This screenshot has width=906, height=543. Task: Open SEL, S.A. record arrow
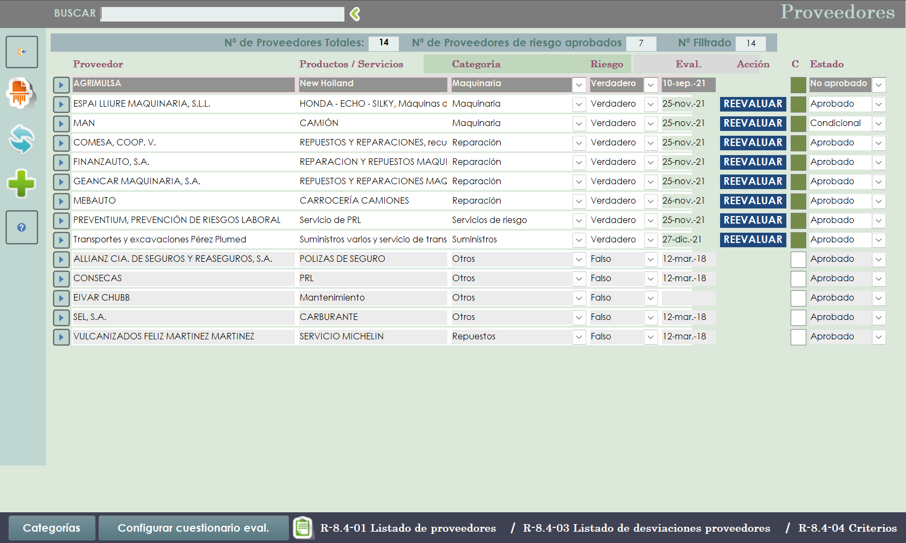(61, 317)
